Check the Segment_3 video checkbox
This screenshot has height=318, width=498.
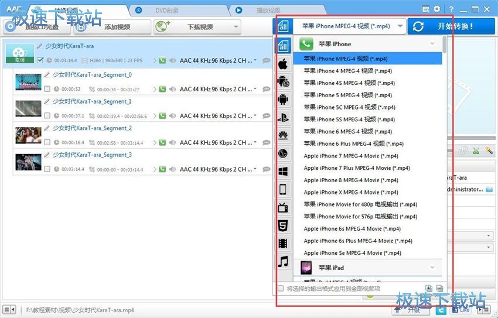click(47, 169)
